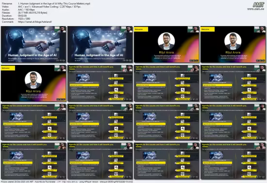The image size is (267, 183).
Task: Select the Agenda frame at 00:00:44
Action: click(167, 122)
